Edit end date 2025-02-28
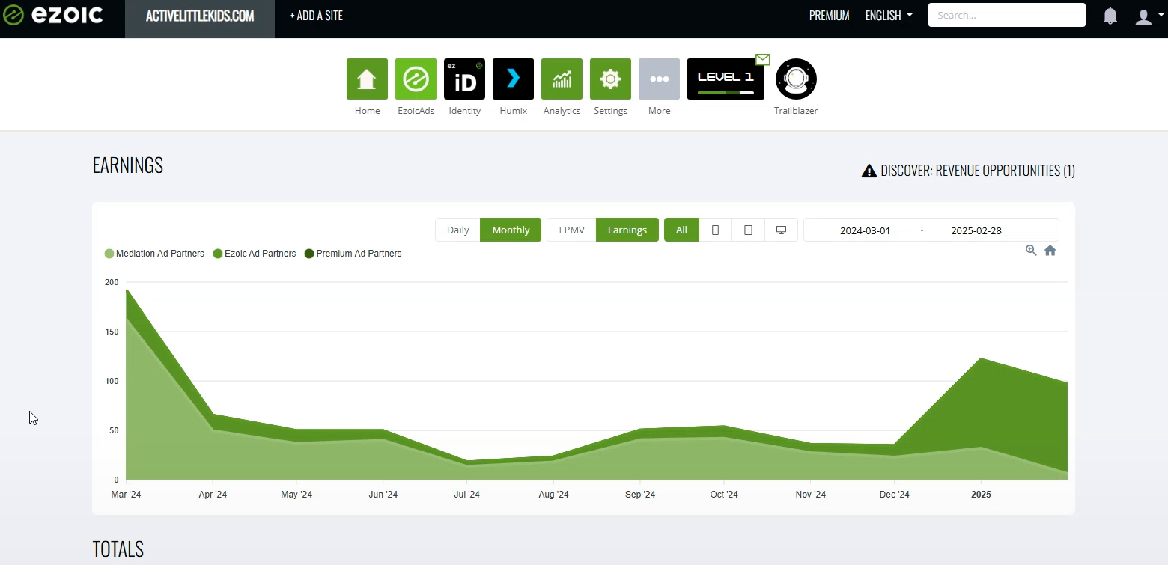The width and height of the screenshot is (1168, 565). pyautogui.click(x=976, y=230)
